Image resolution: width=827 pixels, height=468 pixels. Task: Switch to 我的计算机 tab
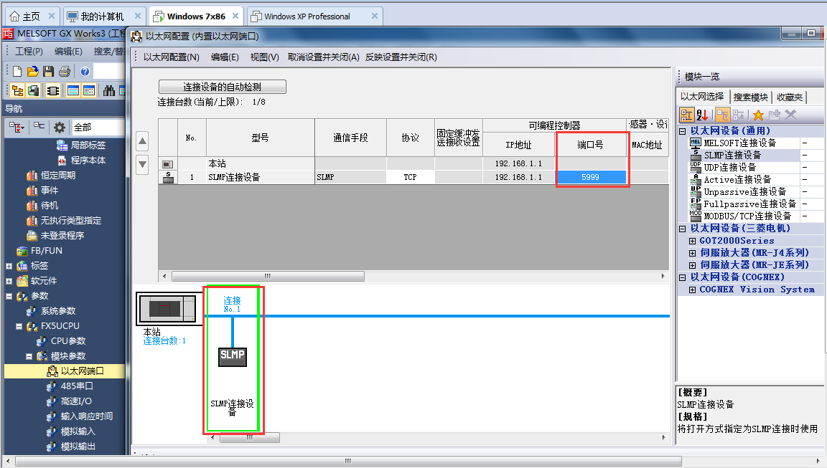(104, 16)
